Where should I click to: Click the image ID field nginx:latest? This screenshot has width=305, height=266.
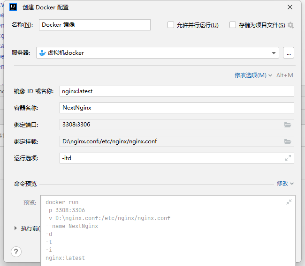(177, 91)
